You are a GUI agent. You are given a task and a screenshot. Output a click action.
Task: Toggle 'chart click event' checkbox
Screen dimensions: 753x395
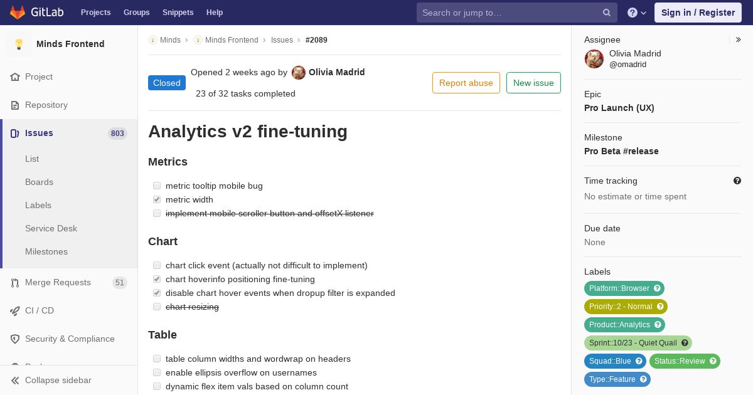point(157,266)
